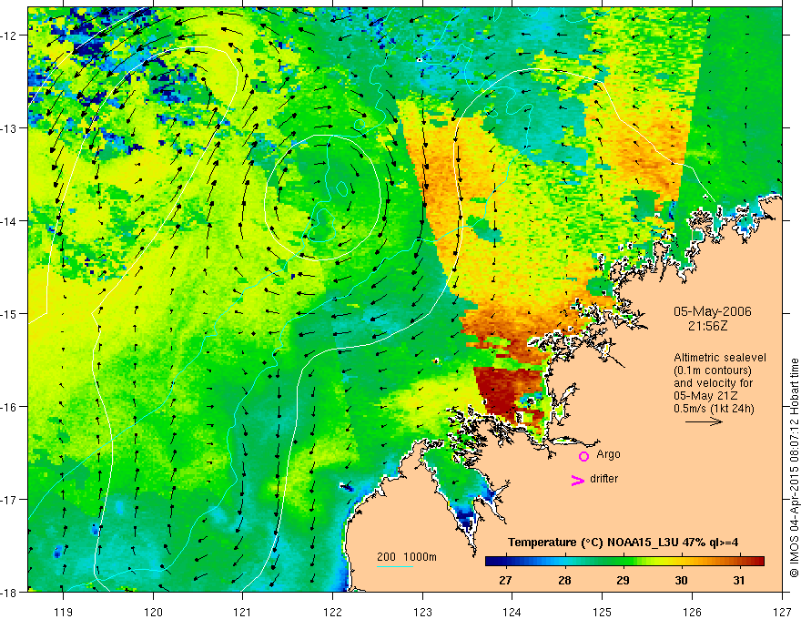Click latitude axis label -17
The image size is (801, 619).
(x=9, y=499)
